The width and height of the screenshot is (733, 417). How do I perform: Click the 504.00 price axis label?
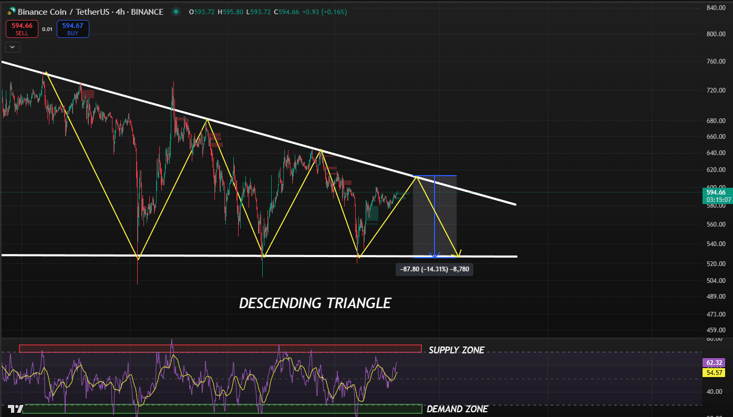click(x=716, y=281)
